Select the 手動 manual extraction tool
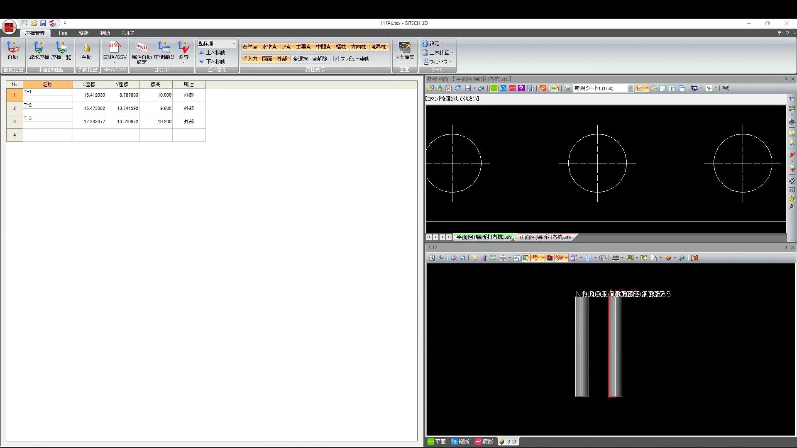The image size is (797, 448). 86,51
